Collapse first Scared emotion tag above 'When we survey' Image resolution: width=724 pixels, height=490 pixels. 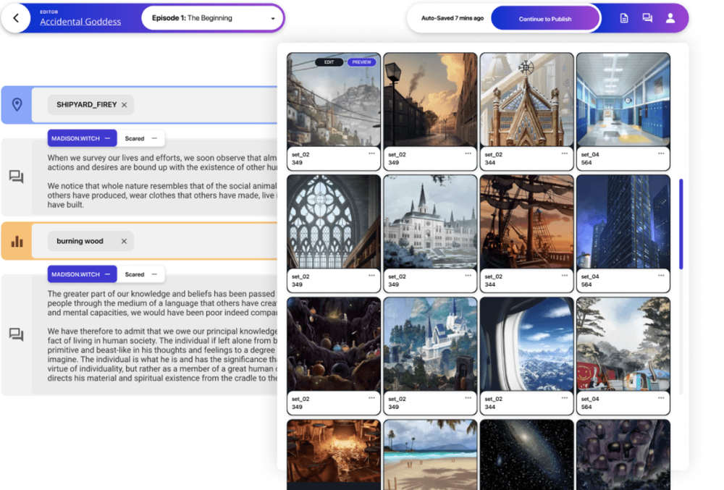coord(155,138)
